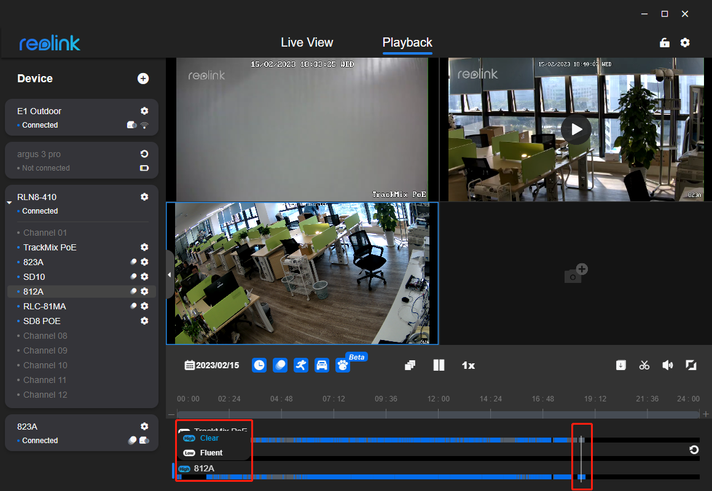The height and width of the screenshot is (491, 712).
Task: Click the oval icon beside RLC-81MA gear
Action: (133, 306)
